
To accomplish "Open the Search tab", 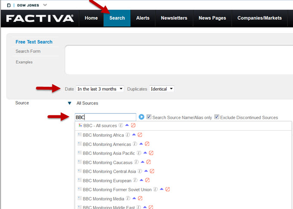I will (117, 18).
